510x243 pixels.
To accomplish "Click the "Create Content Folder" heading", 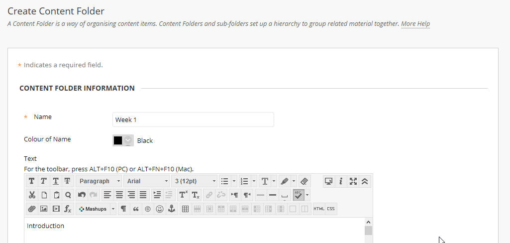I will (x=56, y=11).
